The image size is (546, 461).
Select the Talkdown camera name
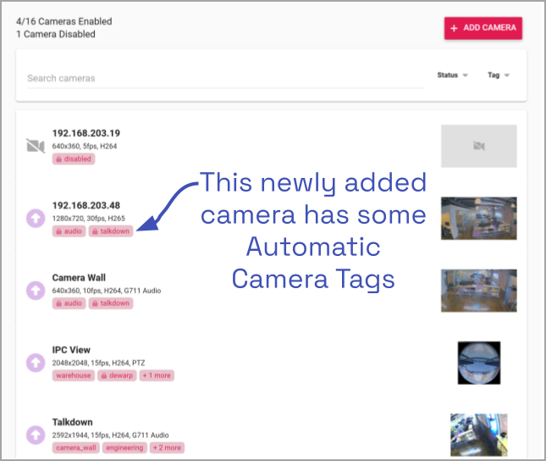[73, 422]
